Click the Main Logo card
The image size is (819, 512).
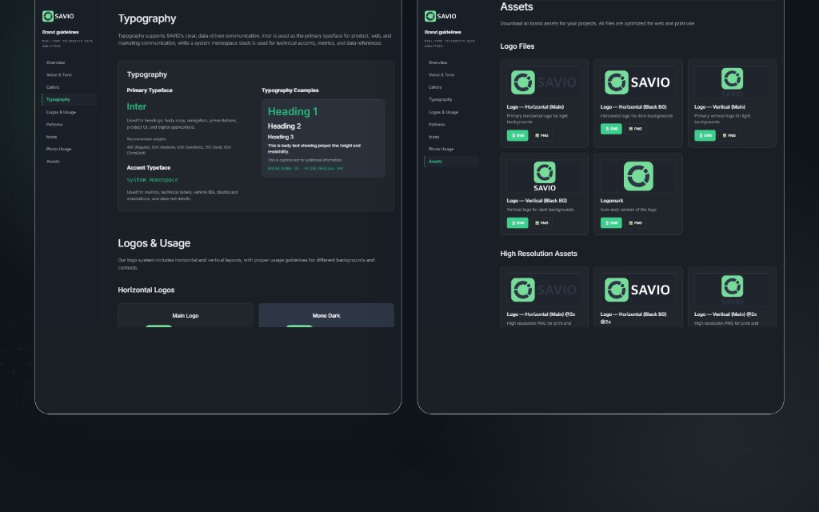186,315
